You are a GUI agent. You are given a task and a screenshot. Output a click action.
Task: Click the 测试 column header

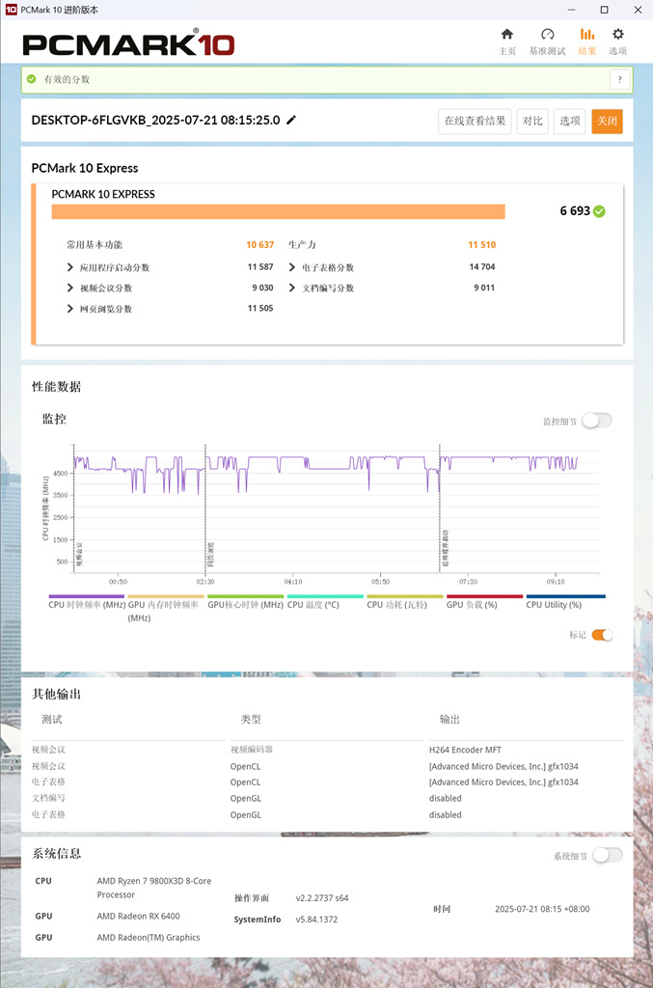pyautogui.click(x=52, y=719)
